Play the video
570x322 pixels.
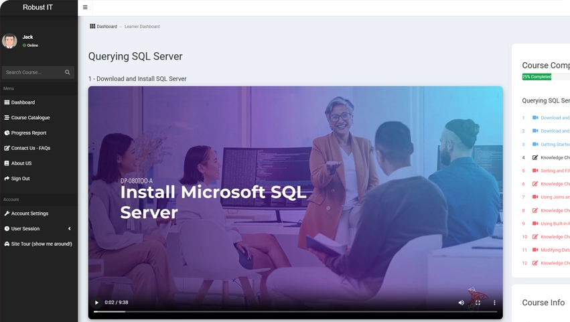click(x=96, y=303)
